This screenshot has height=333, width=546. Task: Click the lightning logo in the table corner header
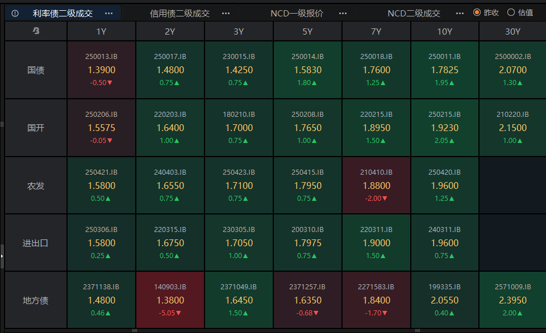pyautogui.click(x=35, y=31)
